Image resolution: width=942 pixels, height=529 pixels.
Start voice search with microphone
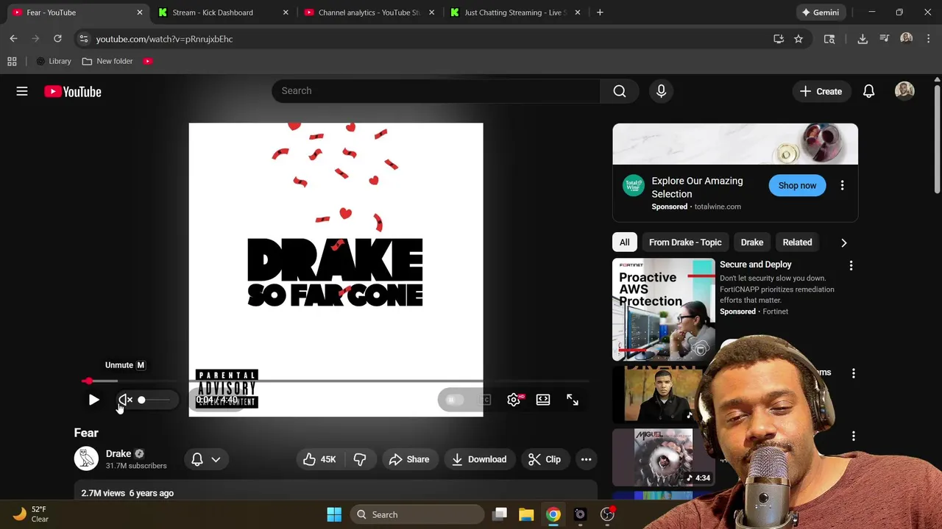[x=661, y=91]
